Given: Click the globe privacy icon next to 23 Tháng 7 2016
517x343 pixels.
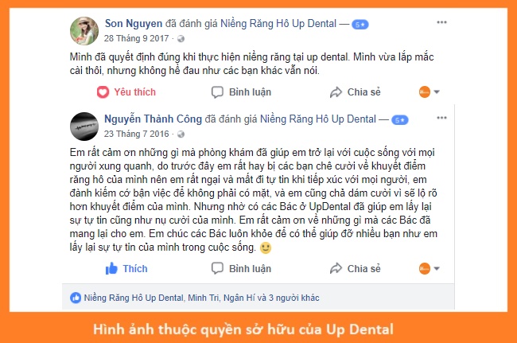Looking at the screenshot, I should (181, 134).
